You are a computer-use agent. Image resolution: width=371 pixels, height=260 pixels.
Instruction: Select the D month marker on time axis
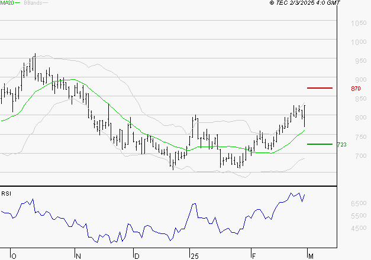tap(137, 256)
